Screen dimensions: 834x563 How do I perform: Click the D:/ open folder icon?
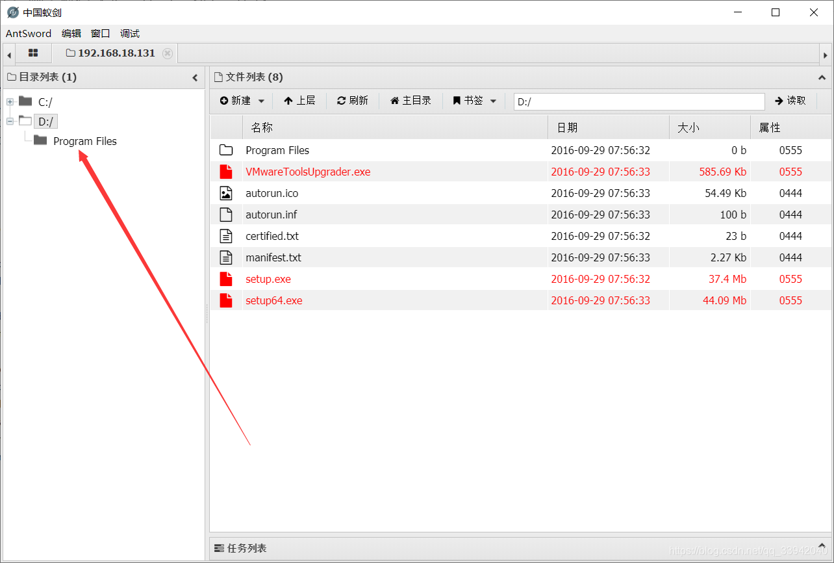[25, 120]
